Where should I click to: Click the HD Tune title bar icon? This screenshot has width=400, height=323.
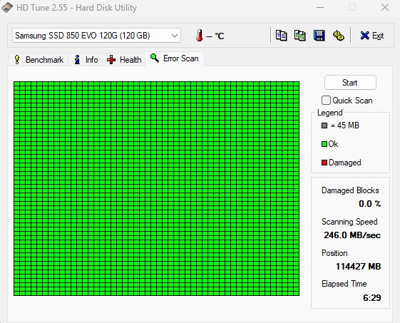[7, 7]
